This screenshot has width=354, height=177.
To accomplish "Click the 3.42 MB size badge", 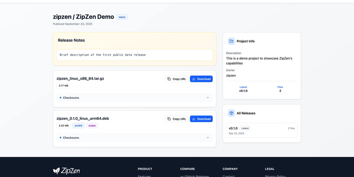I will (x=63, y=126).
